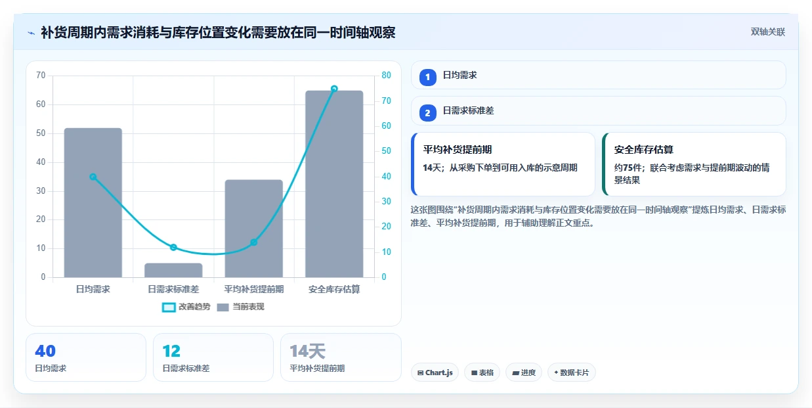Select the numbered badge 2 icon
The image size is (812, 408).
click(428, 113)
